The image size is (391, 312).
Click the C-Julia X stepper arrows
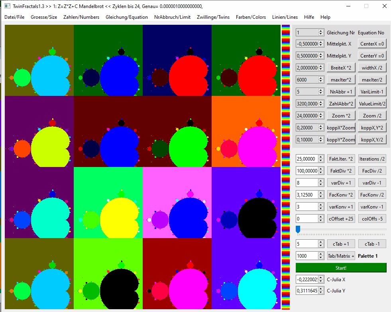[x=321, y=280]
